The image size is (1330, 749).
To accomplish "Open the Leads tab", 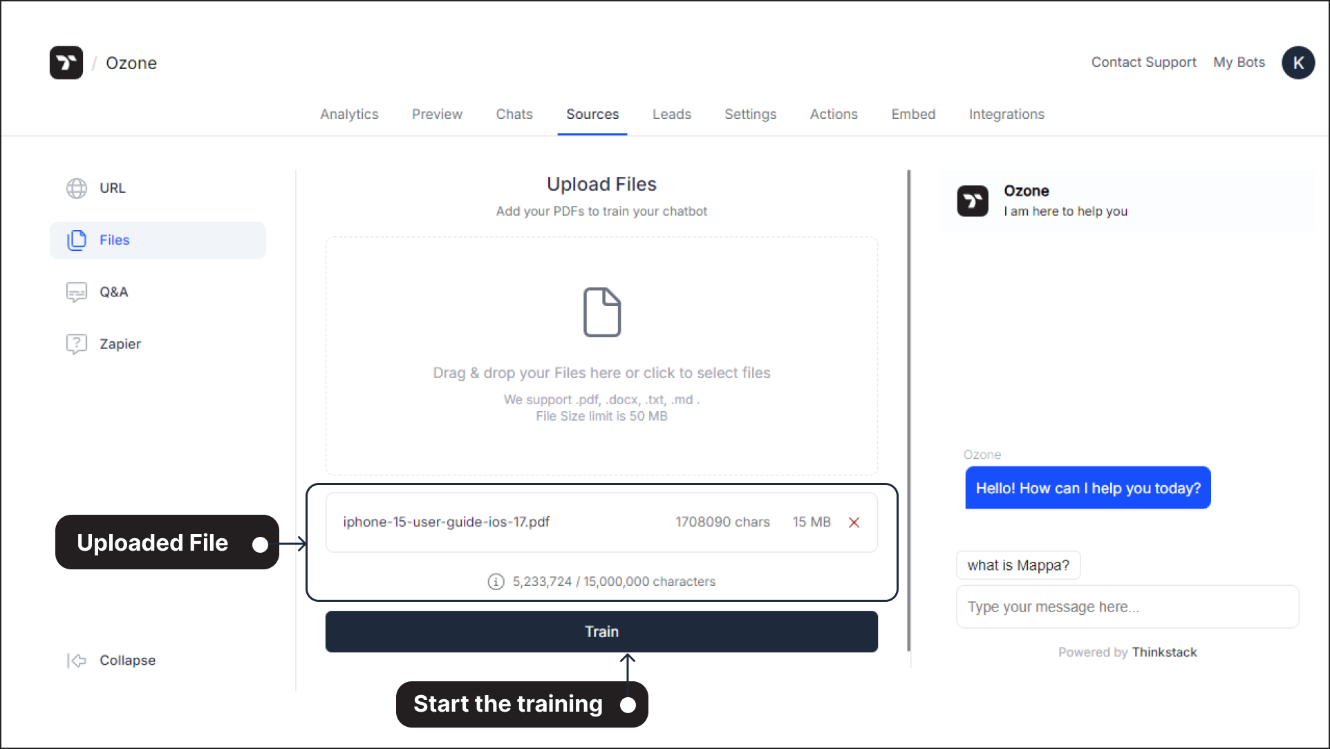I will point(671,114).
